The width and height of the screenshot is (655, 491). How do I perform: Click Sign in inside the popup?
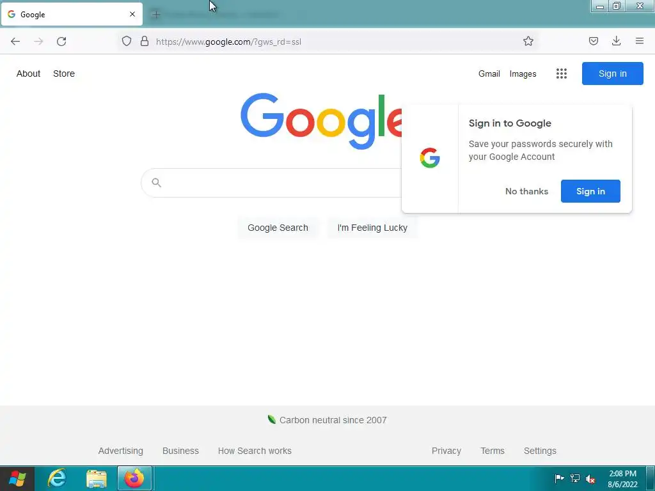590,191
